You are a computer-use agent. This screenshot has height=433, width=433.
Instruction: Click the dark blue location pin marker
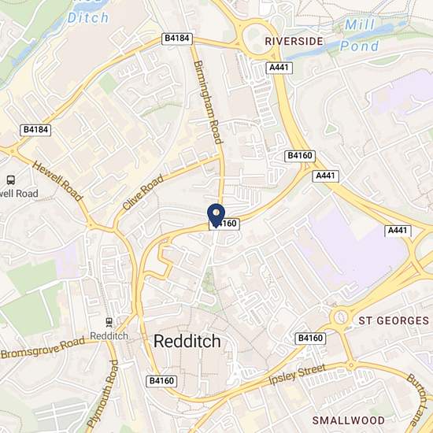tap(216, 216)
